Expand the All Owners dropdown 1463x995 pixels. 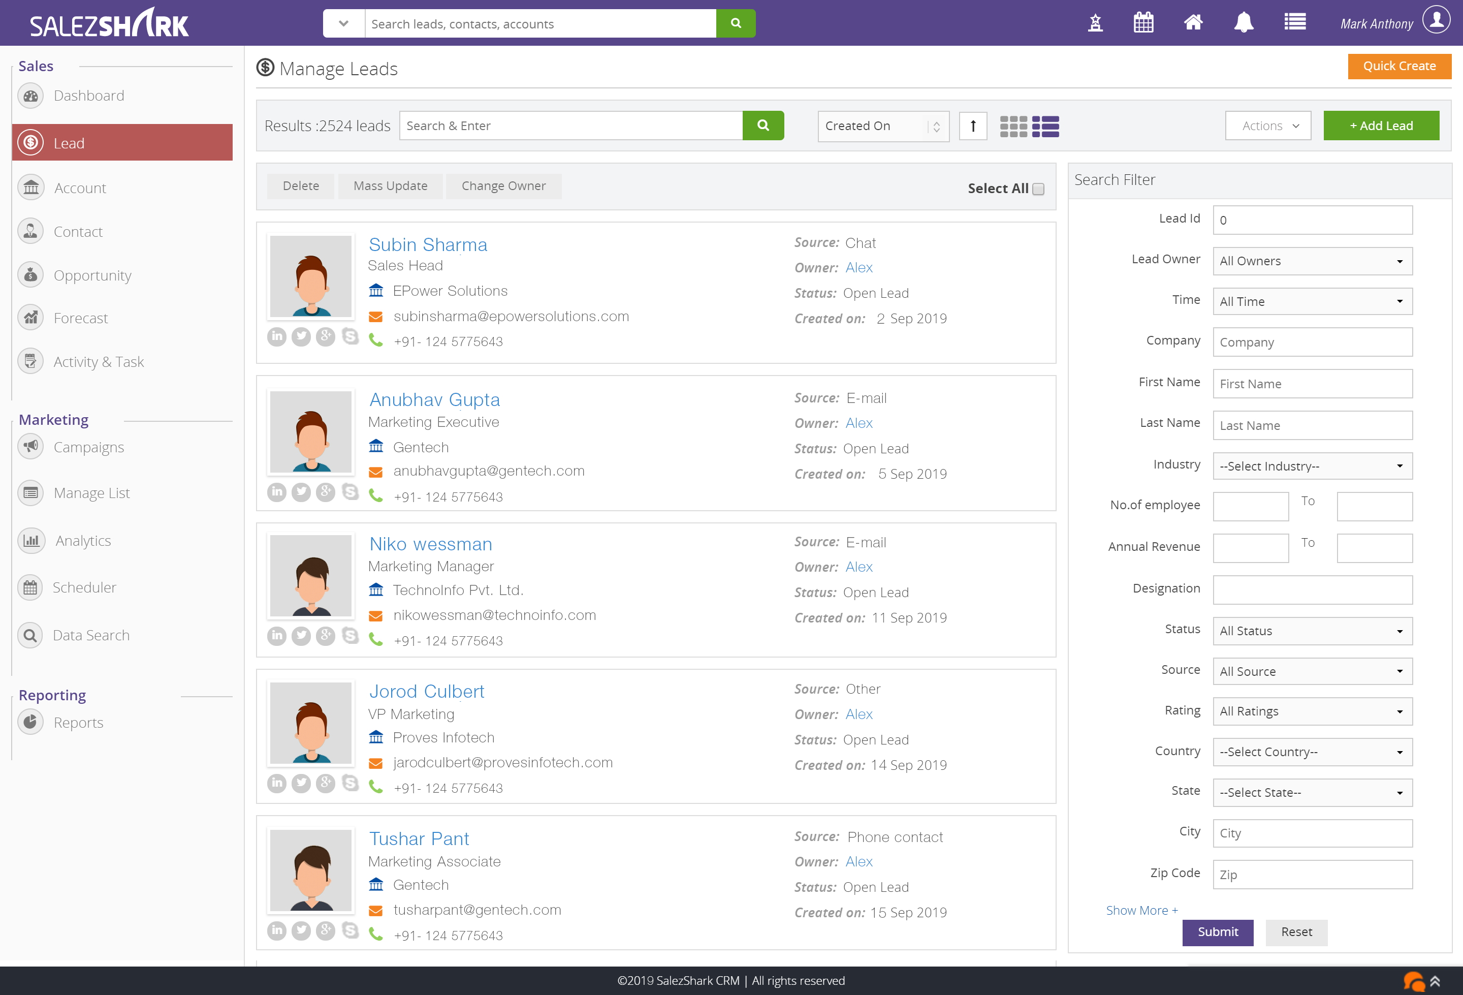point(1312,261)
